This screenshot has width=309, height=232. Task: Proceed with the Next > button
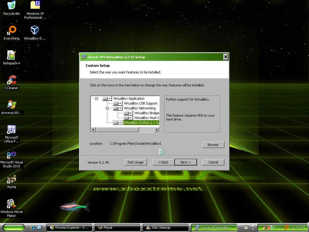pos(186,162)
